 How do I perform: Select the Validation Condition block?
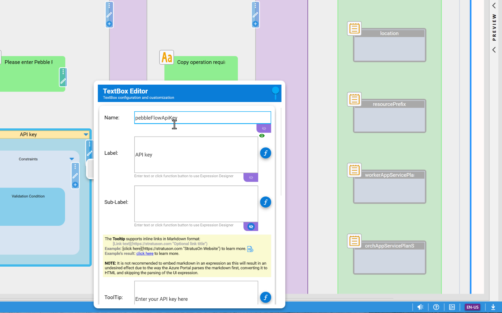click(x=28, y=196)
